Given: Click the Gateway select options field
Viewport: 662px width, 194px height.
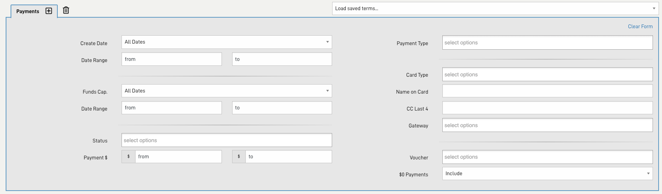Looking at the screenshot, I should click(547, 125).
